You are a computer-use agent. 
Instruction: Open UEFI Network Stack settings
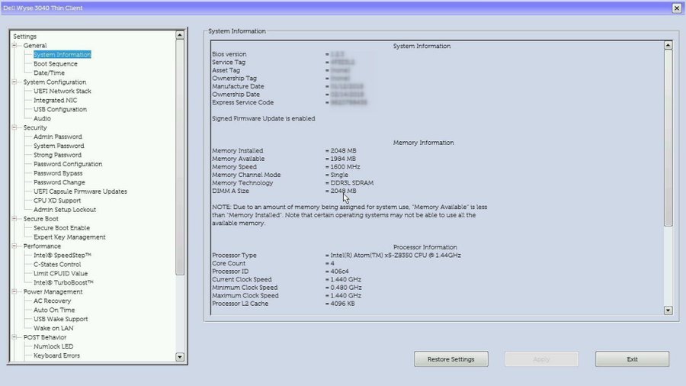62,92
